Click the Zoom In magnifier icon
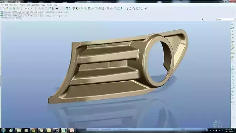Image resolution: width=236 pixels, height=133 pixels. click(x=82, y=8)
